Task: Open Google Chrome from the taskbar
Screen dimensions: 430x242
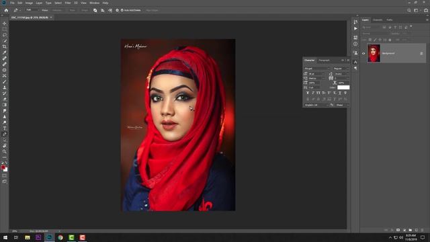Action: pos(60,237)
